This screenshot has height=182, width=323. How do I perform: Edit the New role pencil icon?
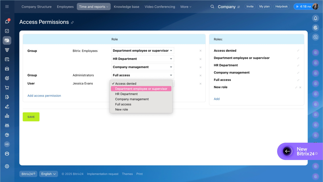pyautogui.click(x=296, y=87)
